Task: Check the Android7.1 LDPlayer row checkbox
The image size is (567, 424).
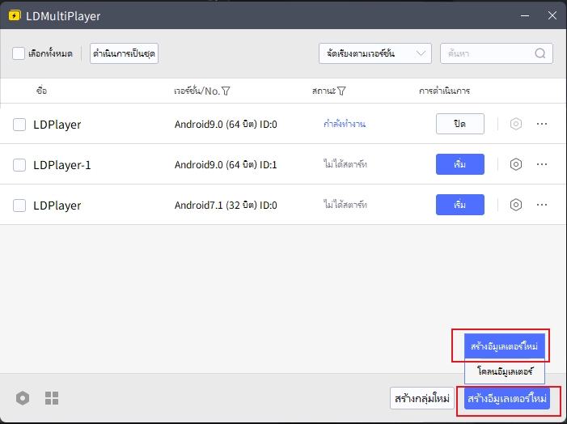Action: point(19,206)
